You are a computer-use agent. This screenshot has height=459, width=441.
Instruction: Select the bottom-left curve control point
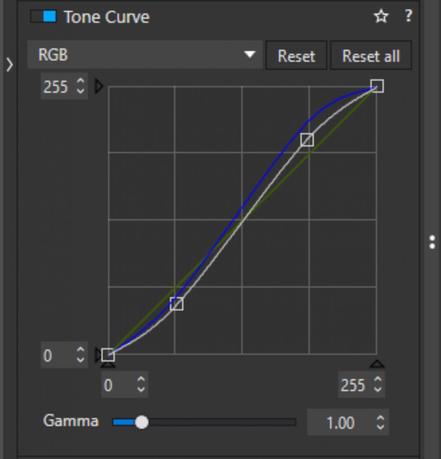tap(108, 355)
